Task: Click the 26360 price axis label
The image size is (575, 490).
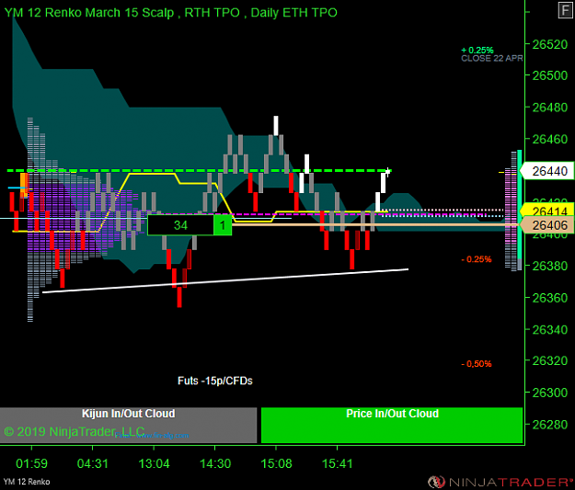Action: click(549, 298)
